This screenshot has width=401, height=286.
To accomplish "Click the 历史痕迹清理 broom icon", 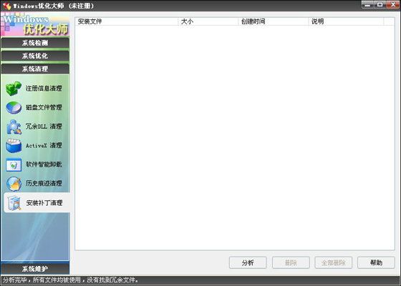I will coord(14,184).
